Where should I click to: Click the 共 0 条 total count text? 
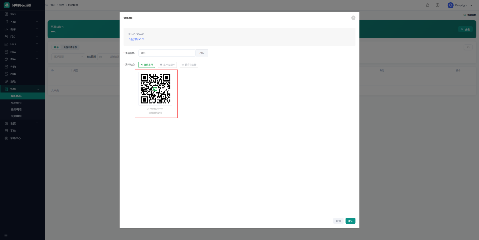(x=55, y=91)
